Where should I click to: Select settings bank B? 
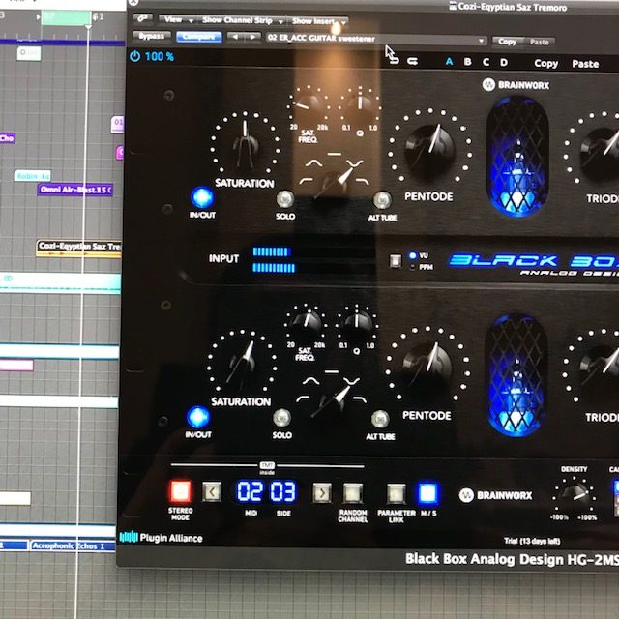point(467,63)
